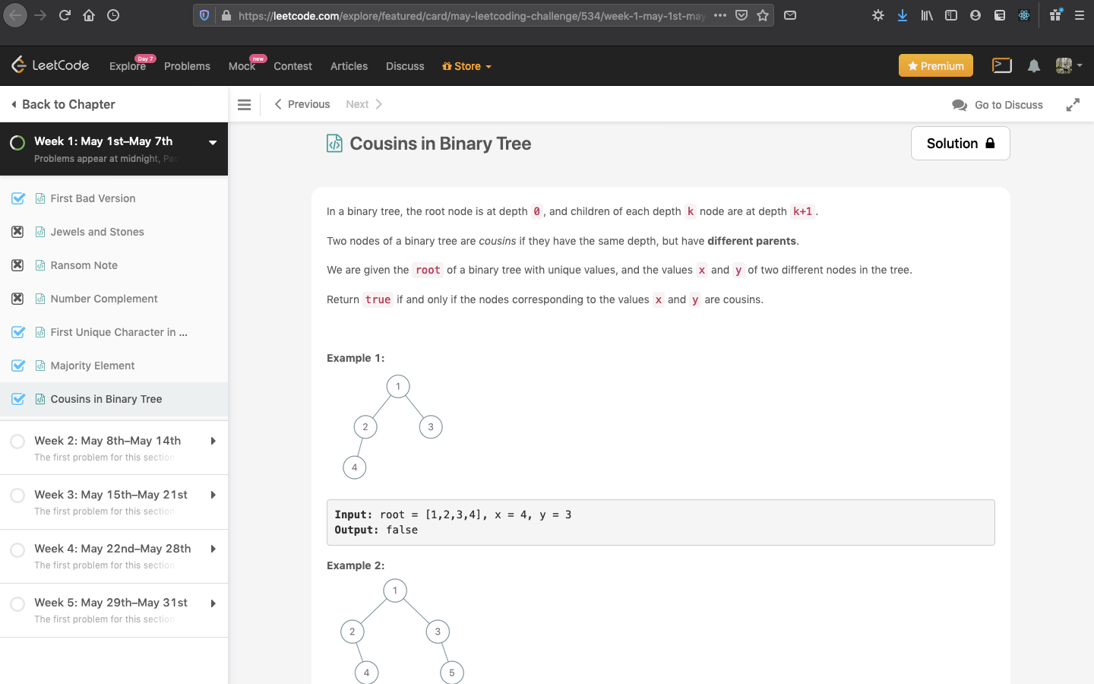Go to the Contest nav item
Image resolution: width=1094 pixels, height=684 pixels.
click(x=292, y=66)
